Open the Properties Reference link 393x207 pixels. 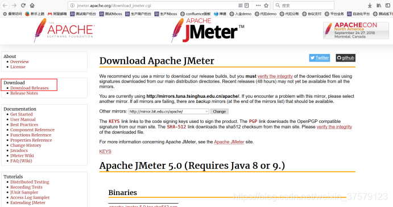point(31,140)
